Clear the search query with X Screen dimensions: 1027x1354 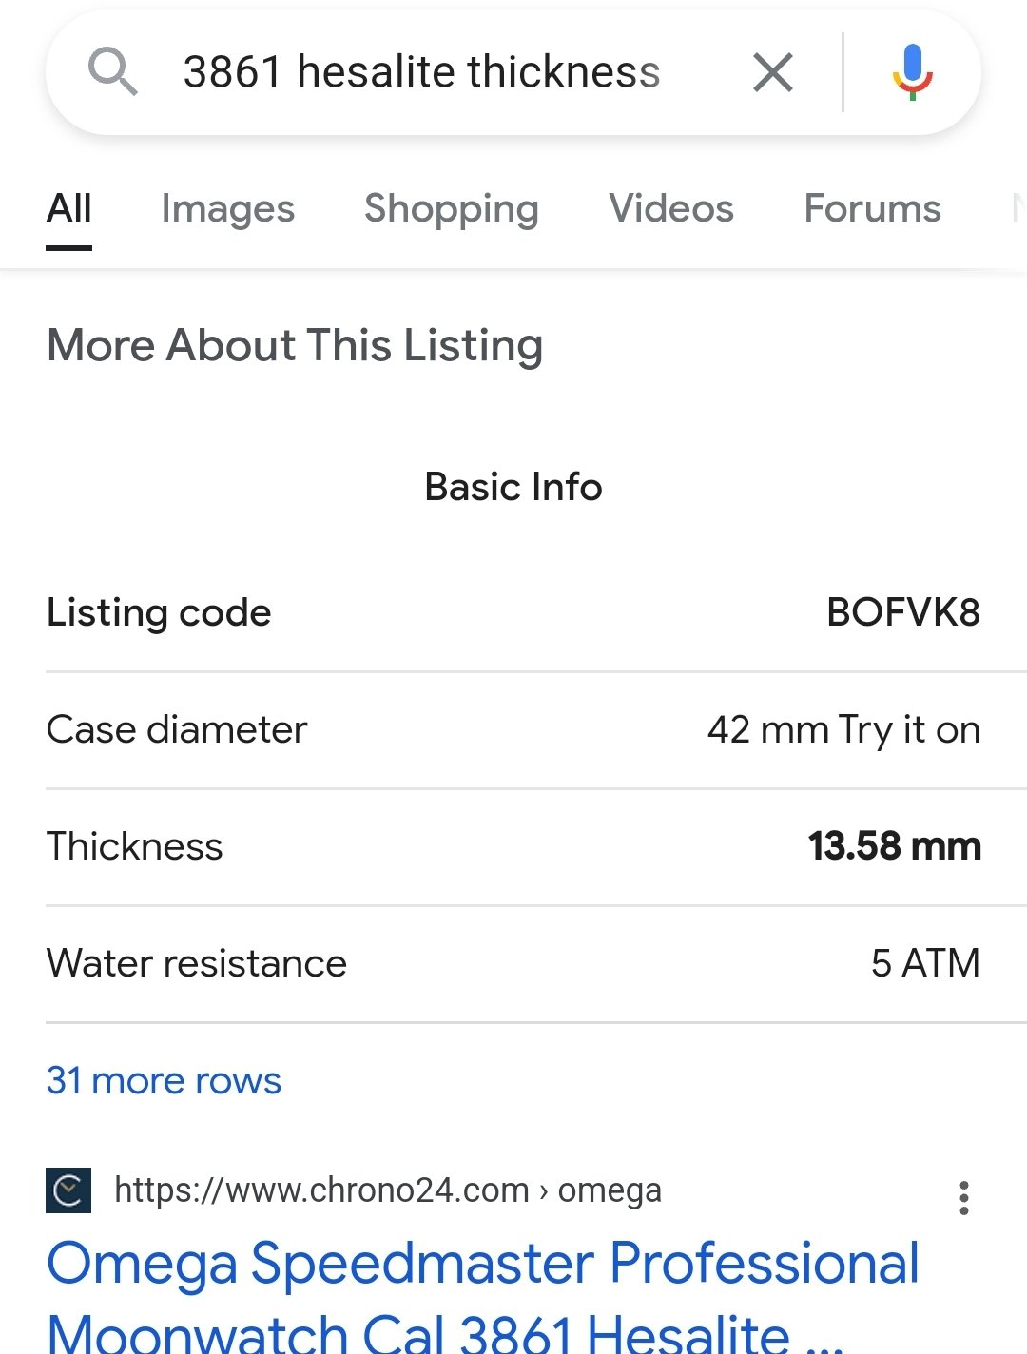[772, 72]
